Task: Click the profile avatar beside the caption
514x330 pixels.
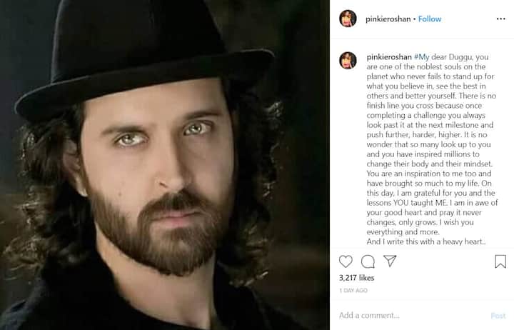Action: click(348, 60)
